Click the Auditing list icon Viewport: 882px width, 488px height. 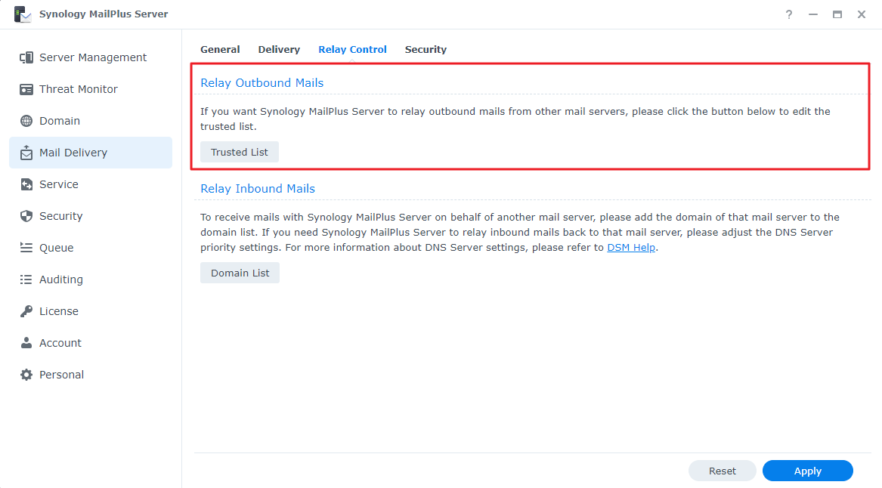click(x=26, y=280)
